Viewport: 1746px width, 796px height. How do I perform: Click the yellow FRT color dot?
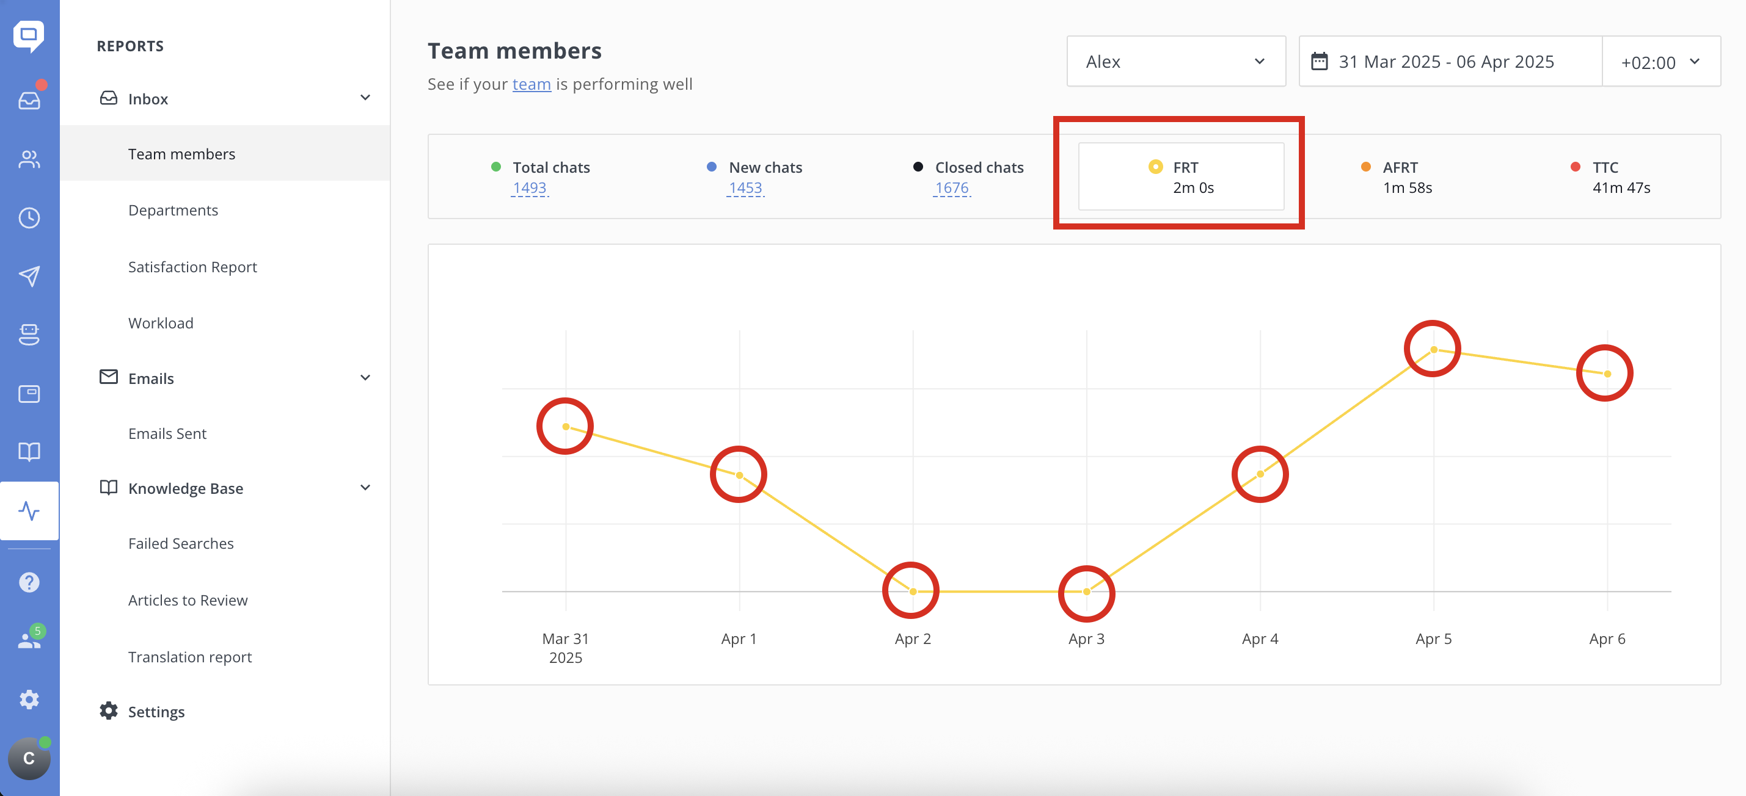1155,167
